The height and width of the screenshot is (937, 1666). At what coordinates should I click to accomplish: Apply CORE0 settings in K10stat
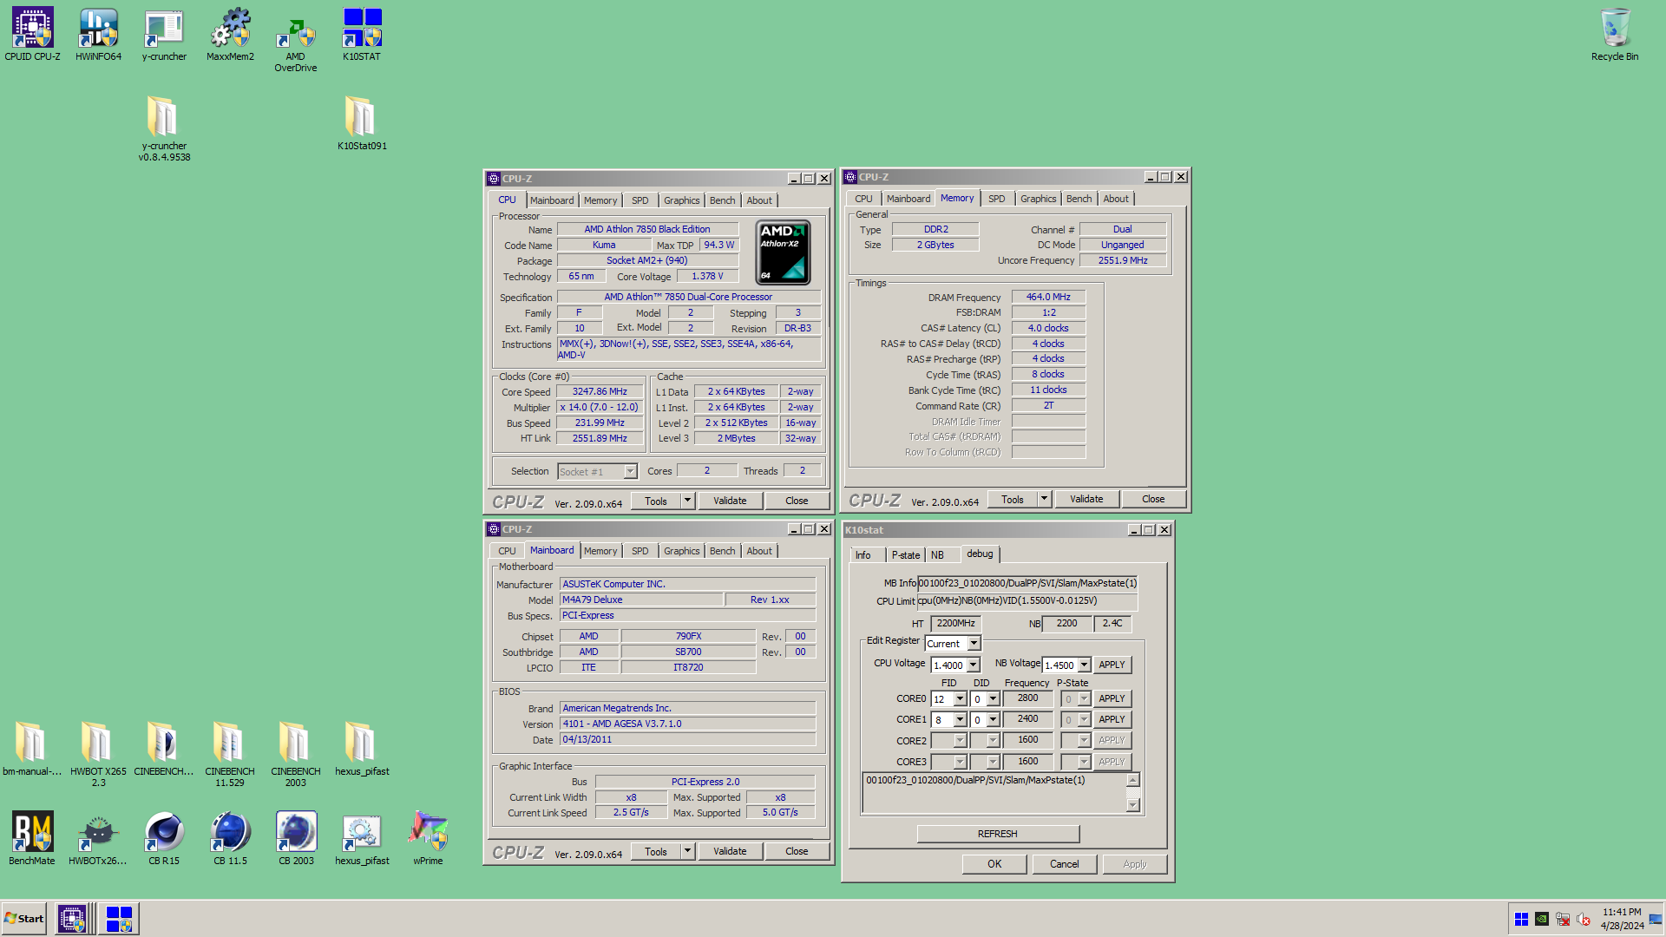pos(1112,698)
